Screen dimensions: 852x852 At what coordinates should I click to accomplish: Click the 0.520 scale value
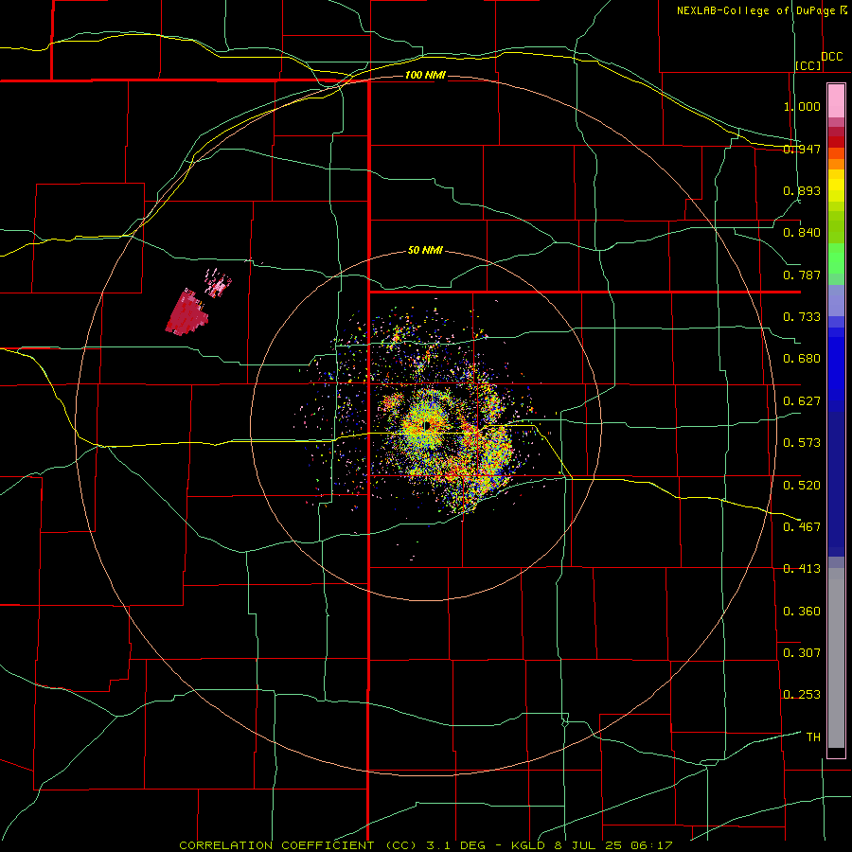coord(802,485)
